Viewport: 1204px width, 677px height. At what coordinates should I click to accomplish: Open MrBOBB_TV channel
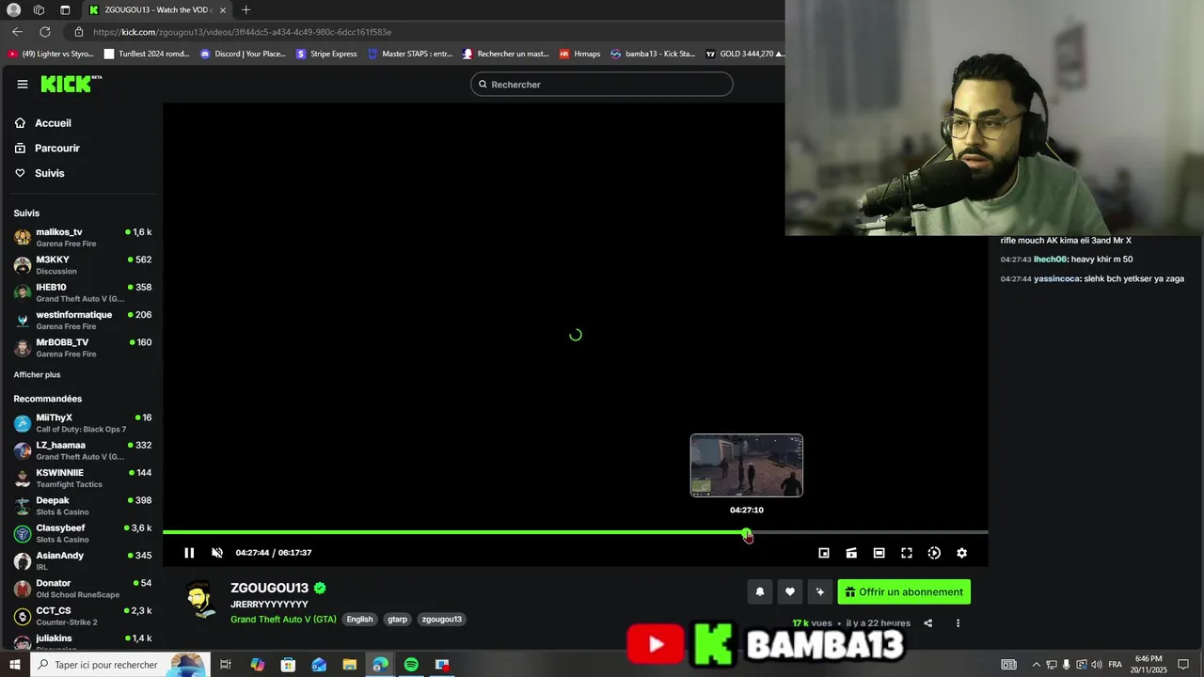(x=82, y=348)
